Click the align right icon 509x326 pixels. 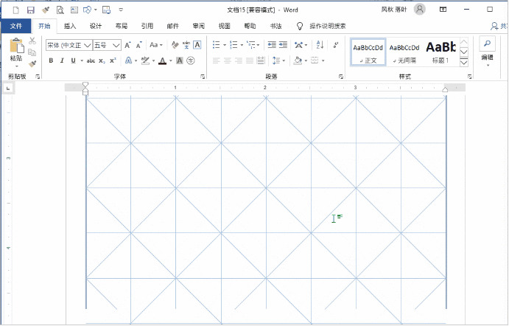pos(239,60)
